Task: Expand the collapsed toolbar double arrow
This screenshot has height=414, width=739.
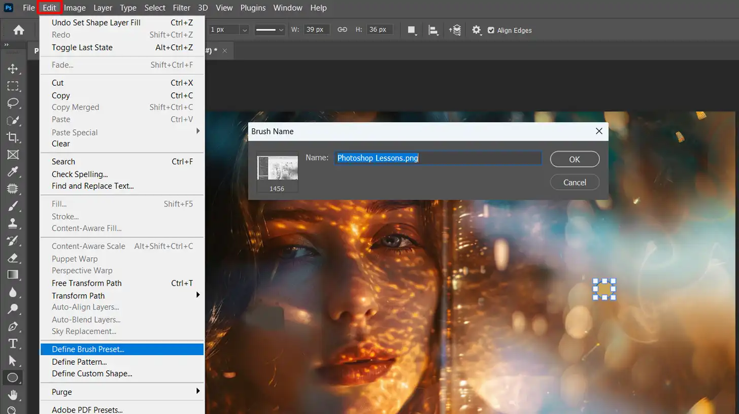Action: click(7, 46)
